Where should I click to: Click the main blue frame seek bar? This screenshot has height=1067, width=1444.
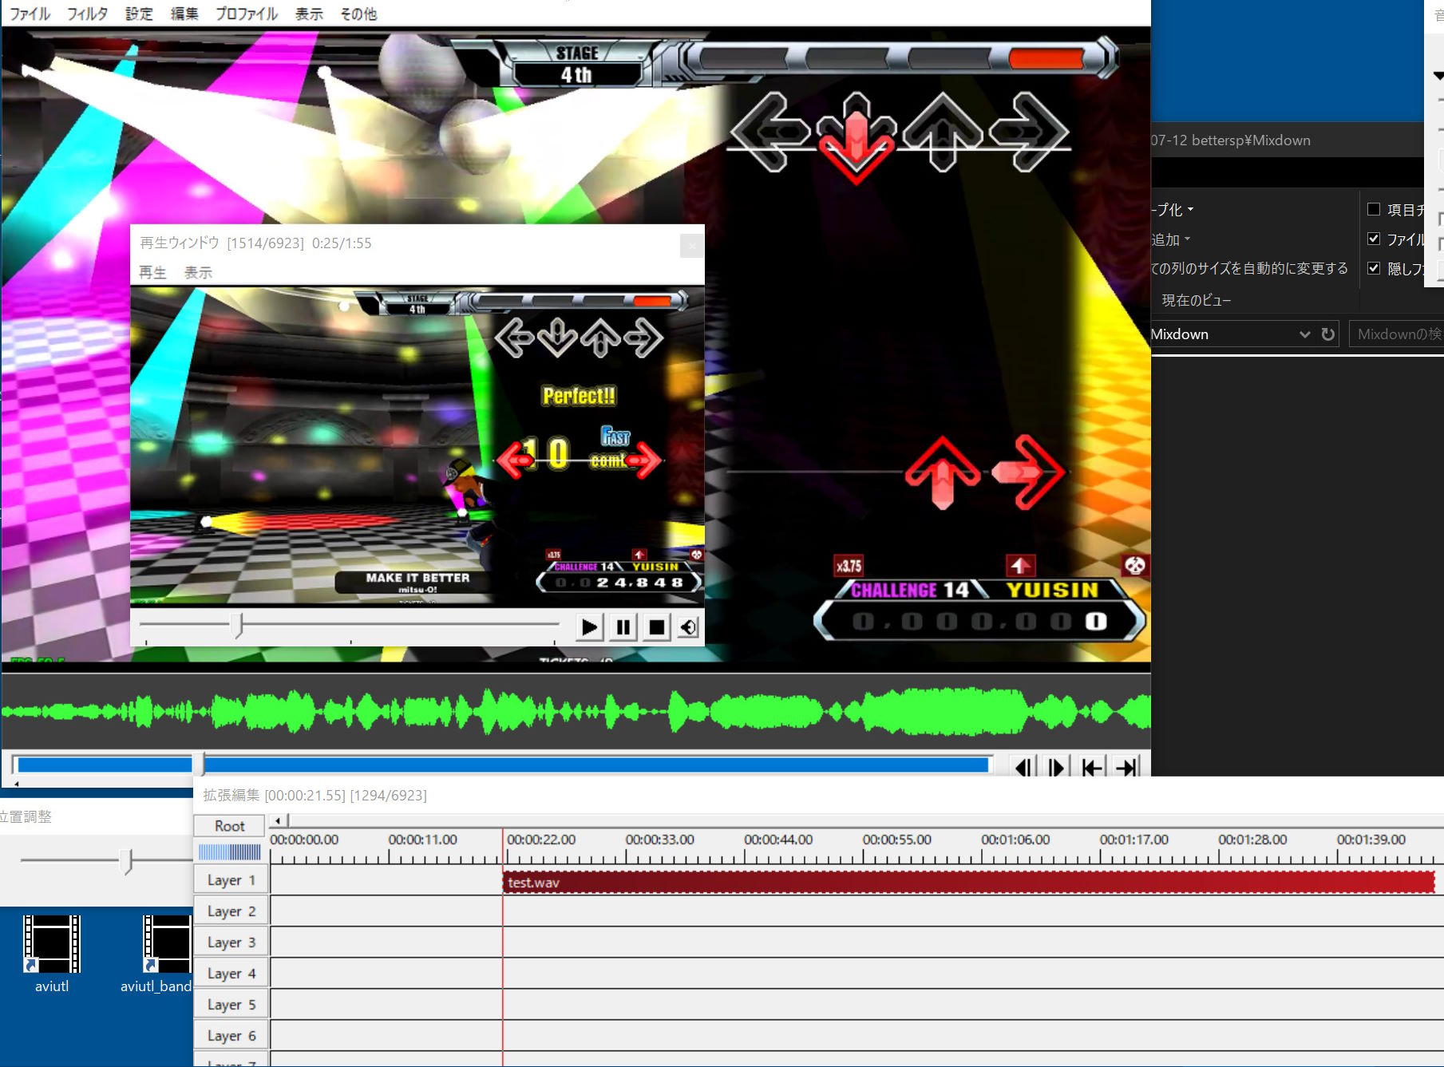(x=503, y=765)
